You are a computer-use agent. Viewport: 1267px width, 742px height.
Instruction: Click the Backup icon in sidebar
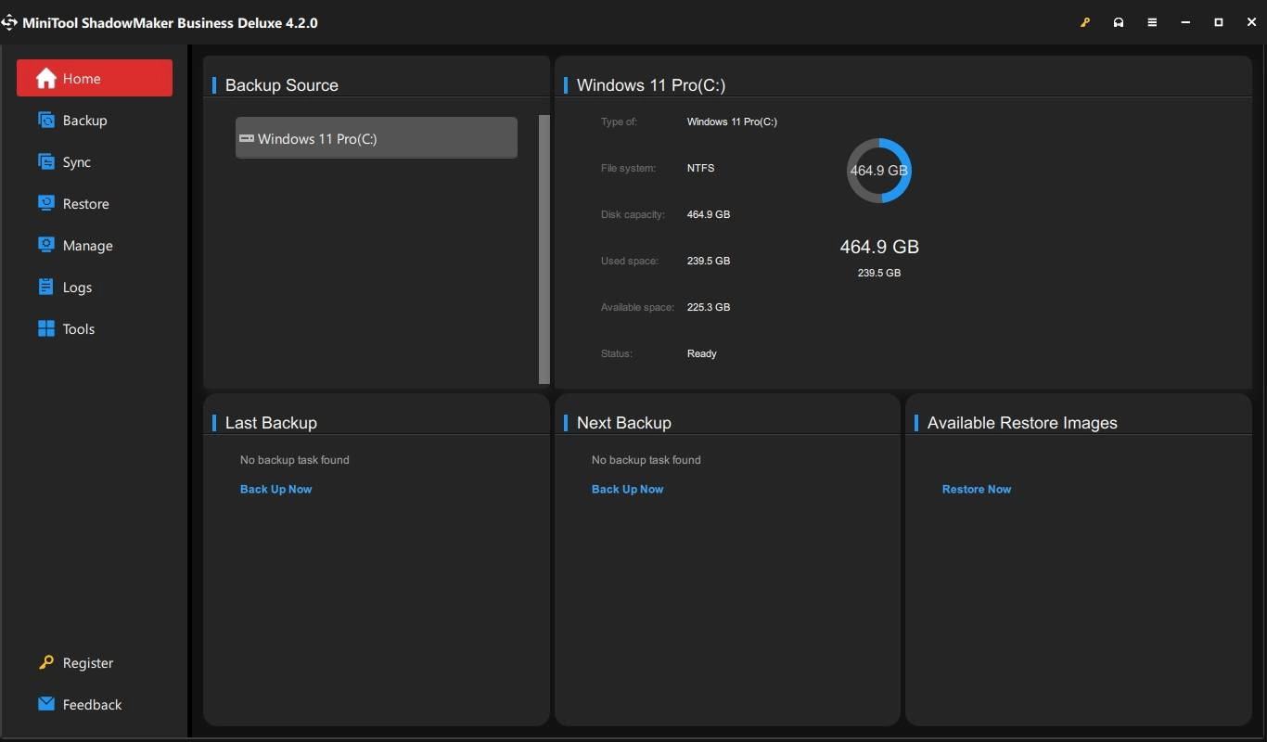[46, 121]
